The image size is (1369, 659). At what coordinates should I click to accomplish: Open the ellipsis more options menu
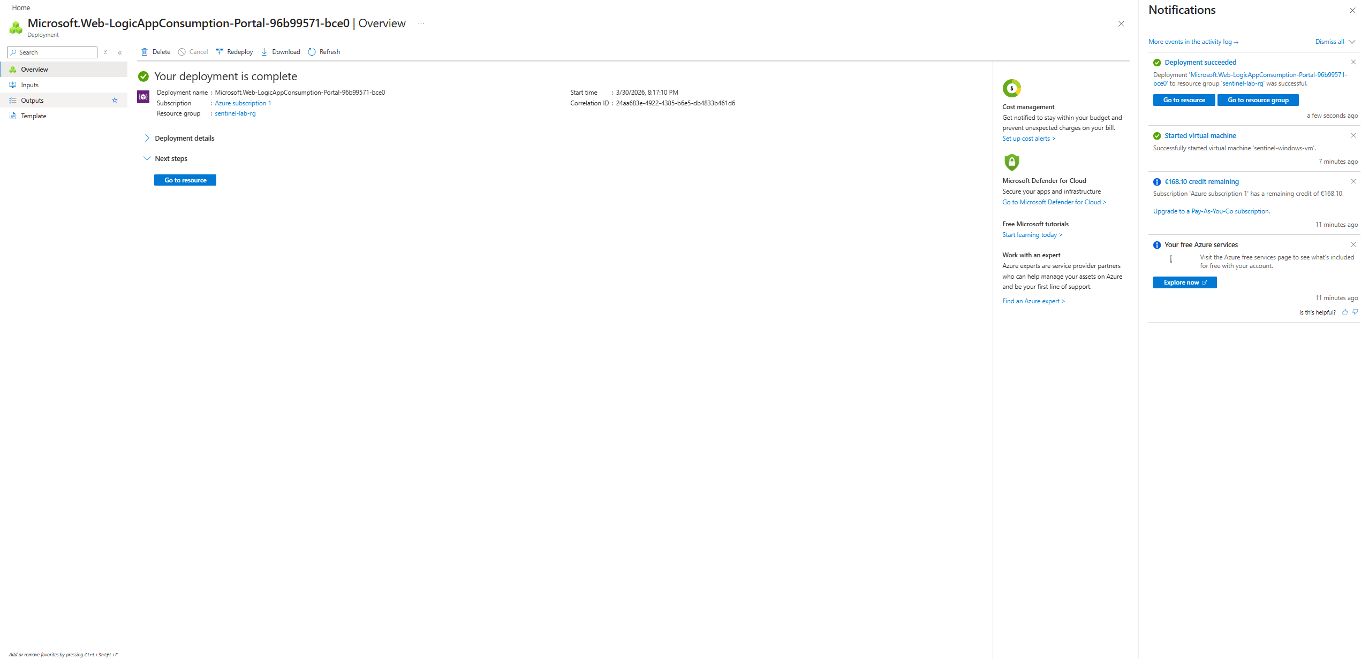pos(421,24)
